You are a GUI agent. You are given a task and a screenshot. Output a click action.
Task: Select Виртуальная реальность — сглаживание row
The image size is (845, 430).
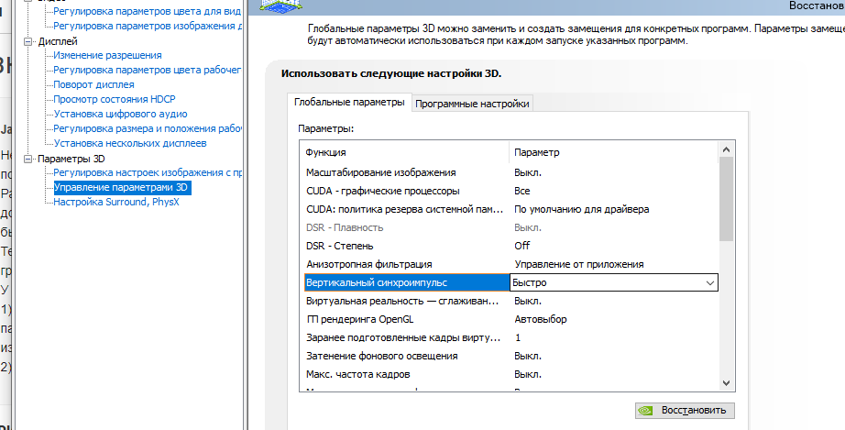coord(510,301)
